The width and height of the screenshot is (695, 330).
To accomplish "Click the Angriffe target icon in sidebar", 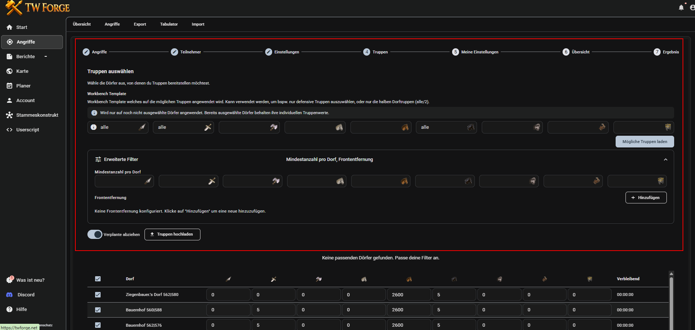I will point(10,42).
